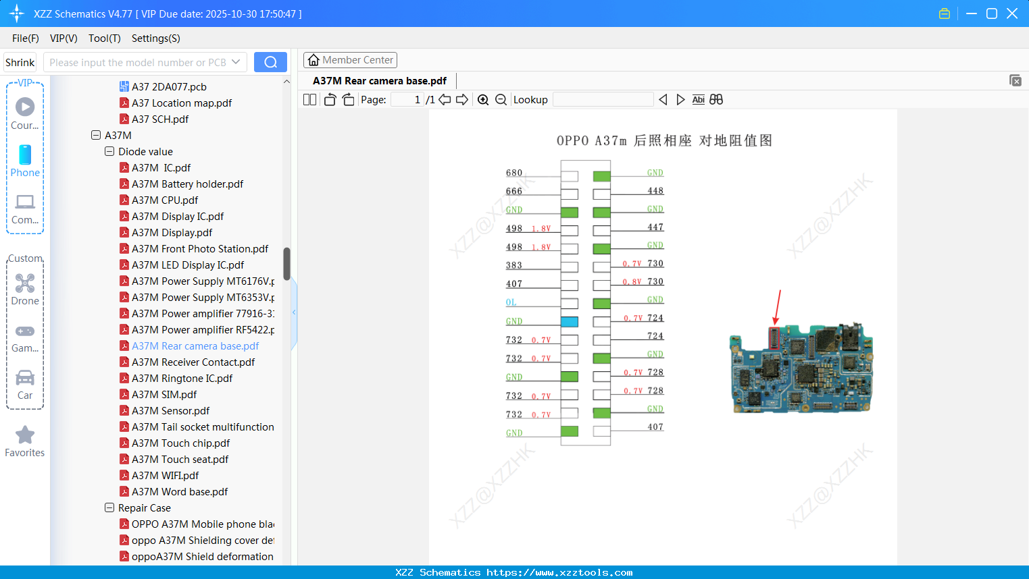Click the website link in the status bar

coord(559,572)
